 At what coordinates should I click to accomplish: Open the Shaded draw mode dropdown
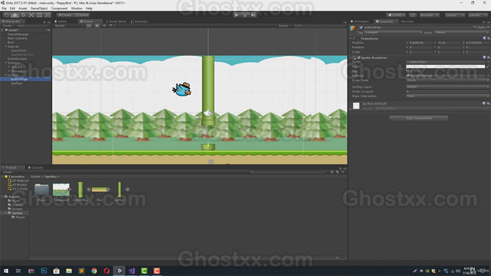[69, 26]
